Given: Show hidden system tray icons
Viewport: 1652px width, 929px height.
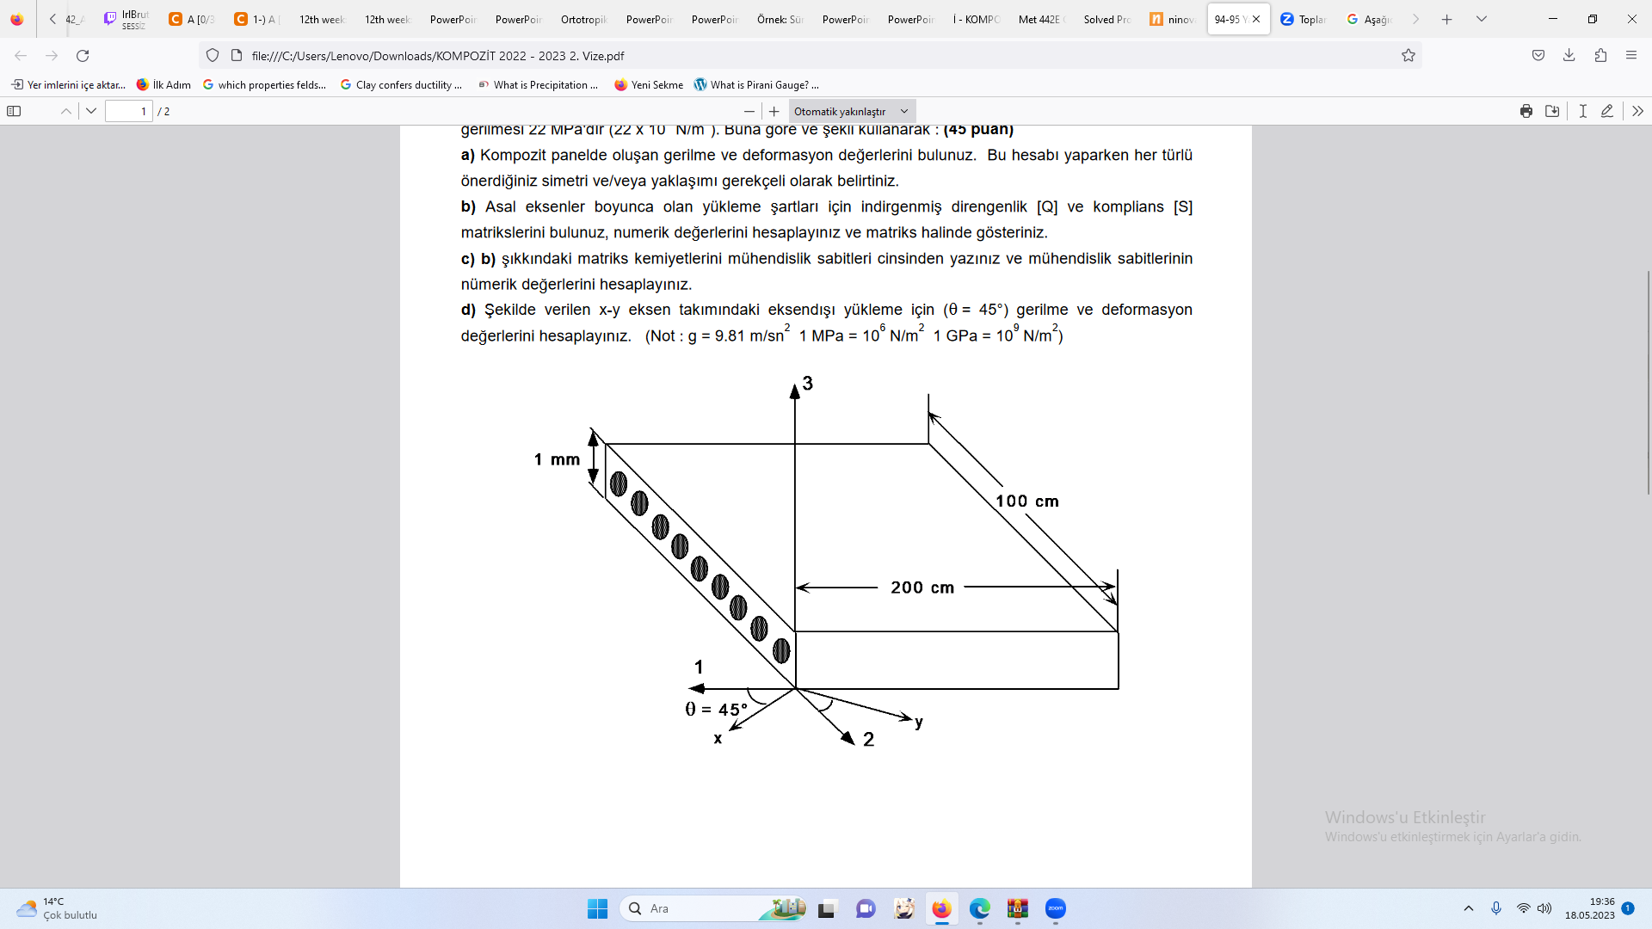Looking at the screenshot, I should 1469,908.
